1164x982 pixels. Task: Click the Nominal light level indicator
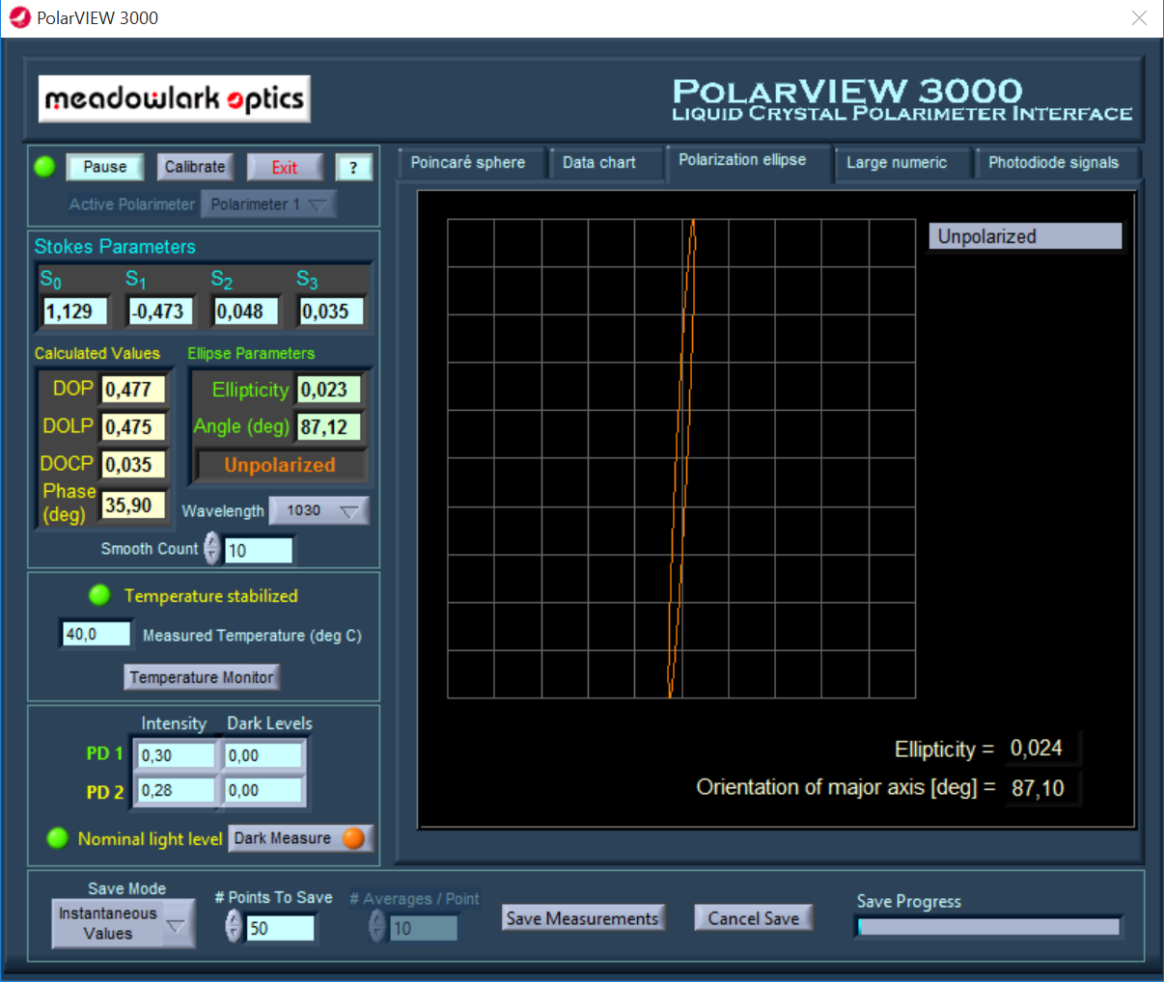(x=57, y=837)
